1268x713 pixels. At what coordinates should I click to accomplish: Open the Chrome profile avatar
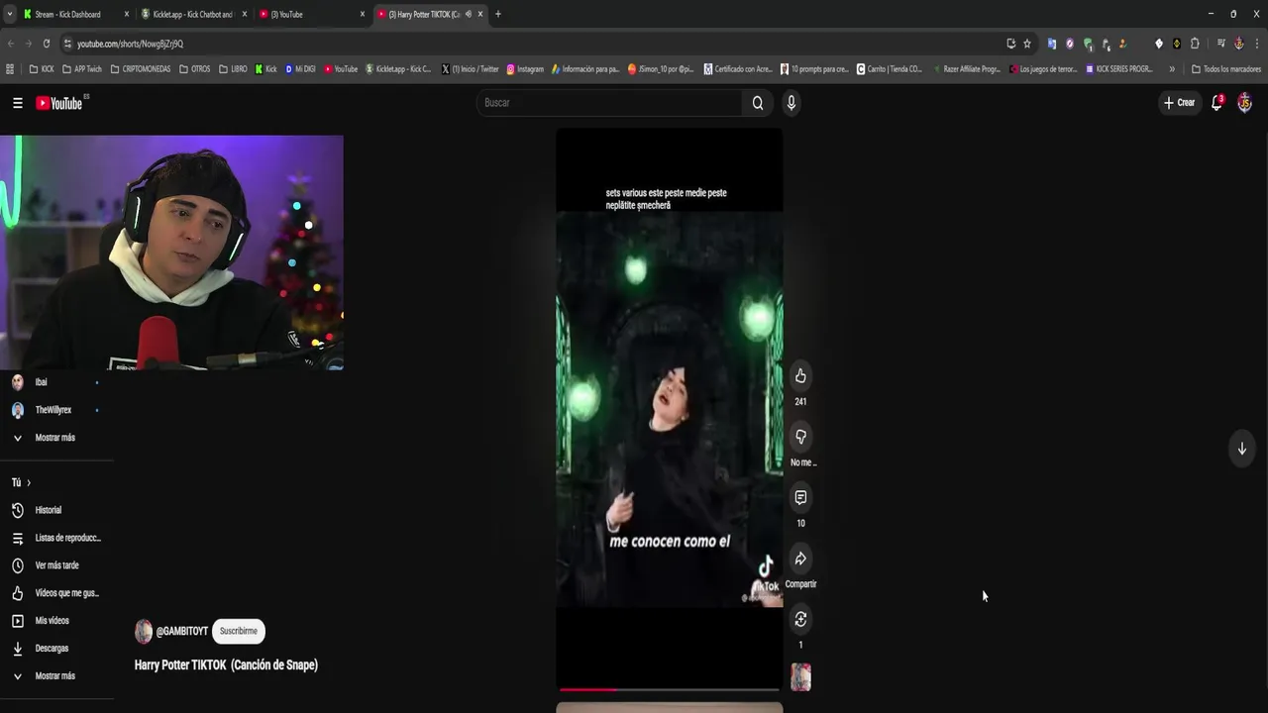tap(1238, 44)
